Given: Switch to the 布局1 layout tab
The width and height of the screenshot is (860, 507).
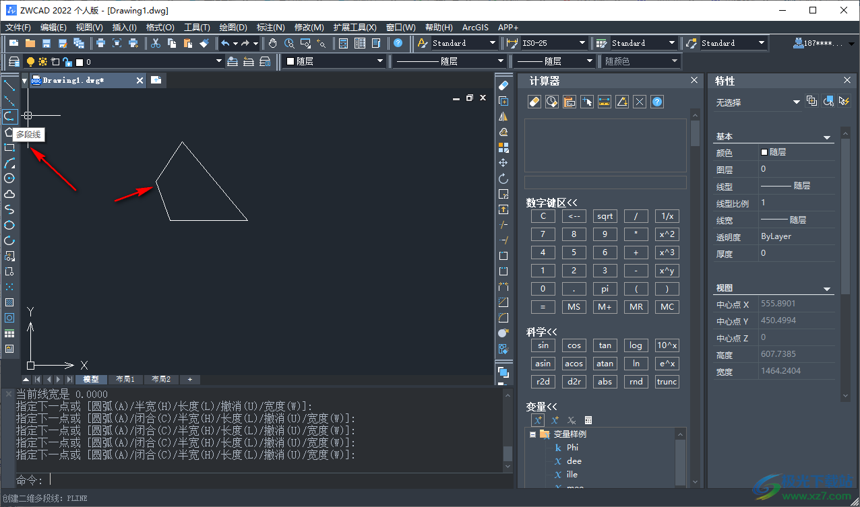Looking at the screenshot, I should pos(125,380).
